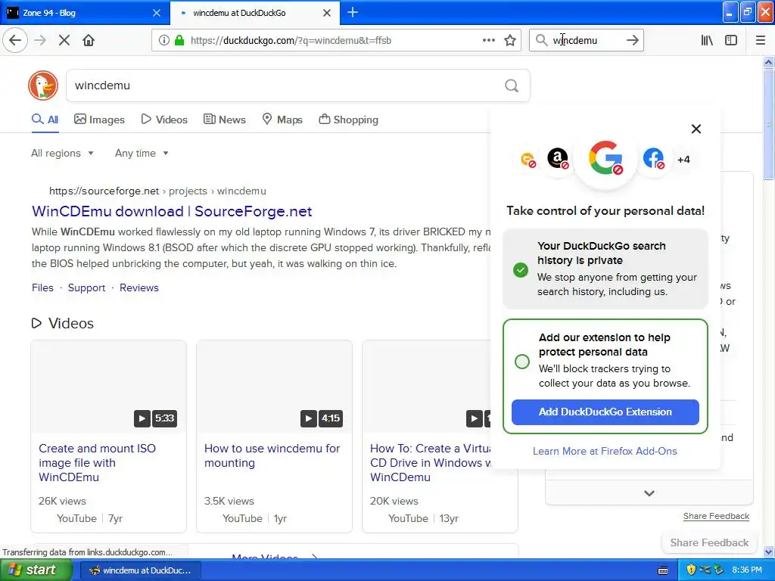Screen dimensions: 775x581
Task: Switch to Maps results tab
Action: pyautogui.click(x=282, y=120)
